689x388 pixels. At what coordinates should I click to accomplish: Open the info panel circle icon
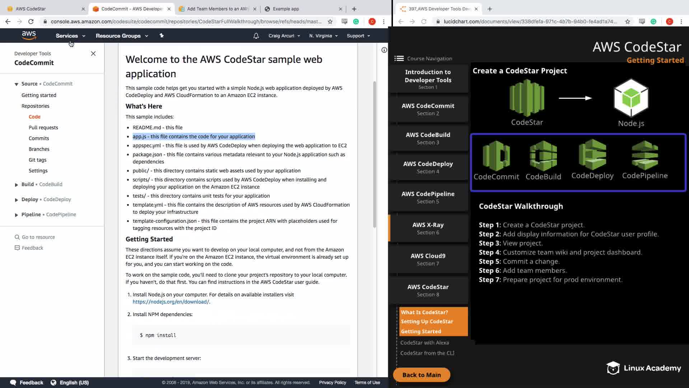[x=384, y=50]
